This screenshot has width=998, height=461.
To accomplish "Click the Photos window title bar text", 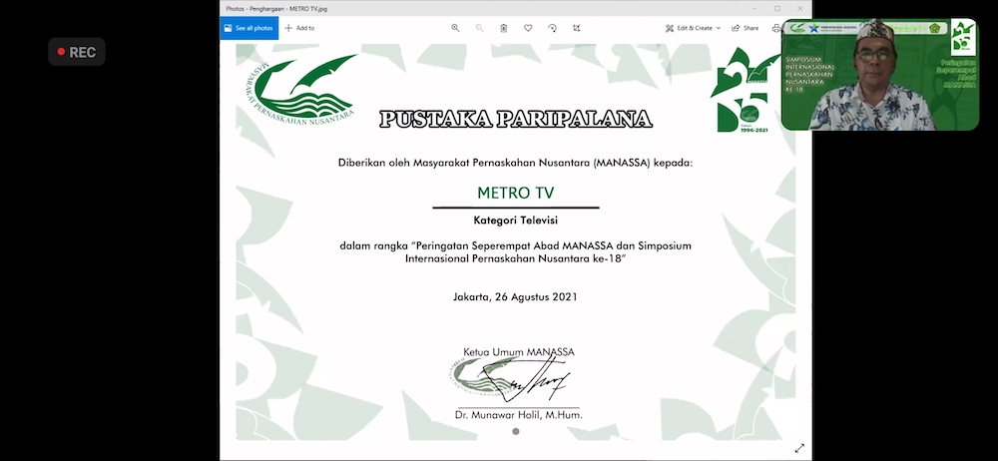I will (x=276, y=9).
